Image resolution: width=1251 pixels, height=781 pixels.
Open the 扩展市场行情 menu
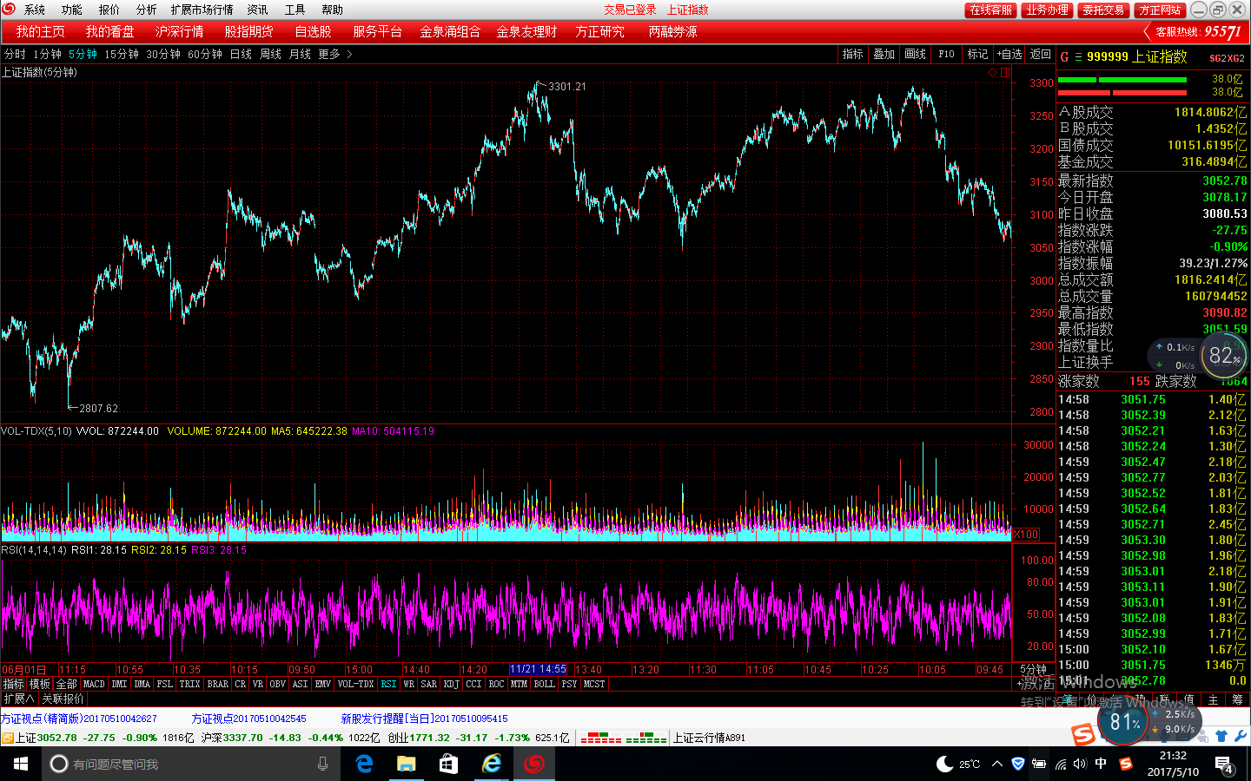(202, 10)
